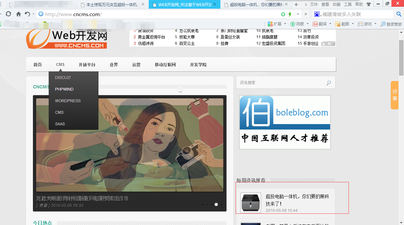Expand the 扩展 dropdown arrow
The image size is (404, 225).
(285, 24)
